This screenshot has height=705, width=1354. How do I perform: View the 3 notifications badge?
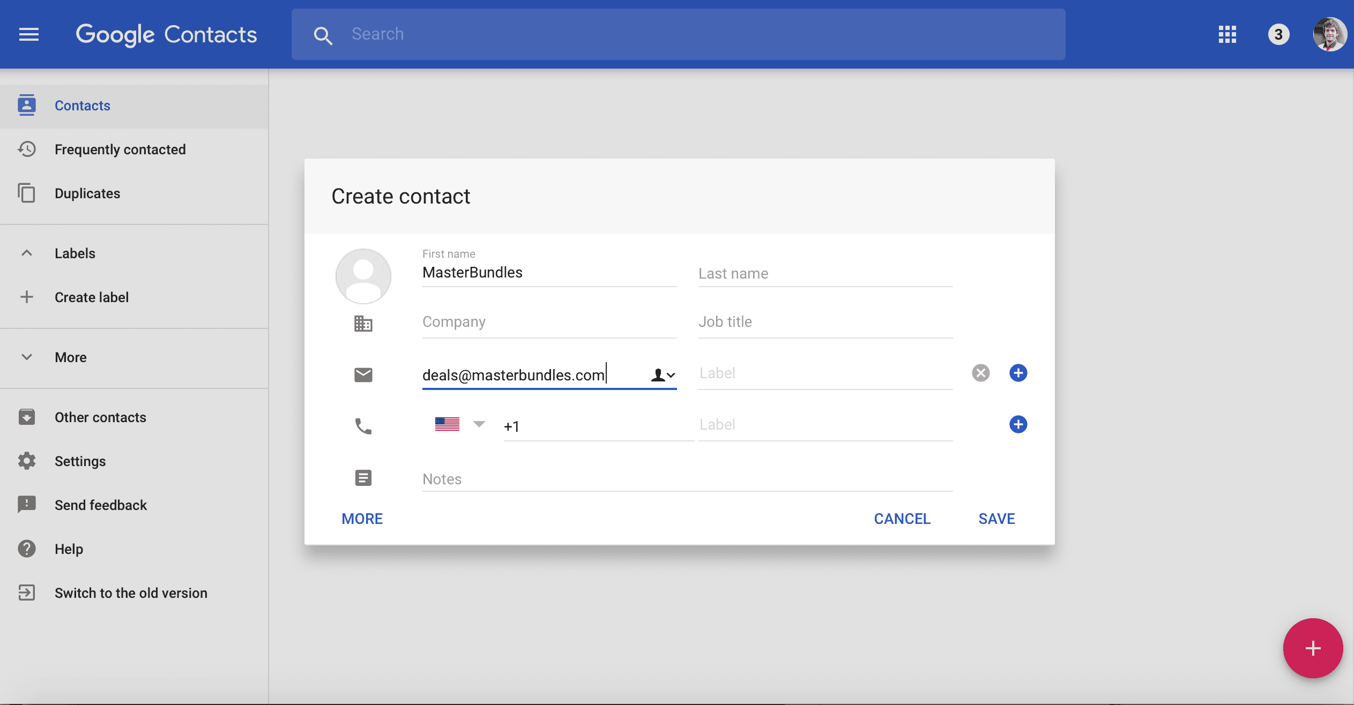(1279, 34)
